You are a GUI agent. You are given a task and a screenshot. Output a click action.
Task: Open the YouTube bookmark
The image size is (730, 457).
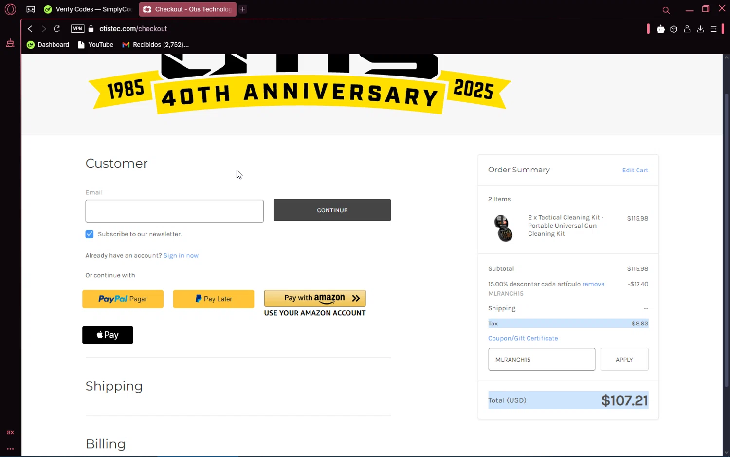click(95, 45)
